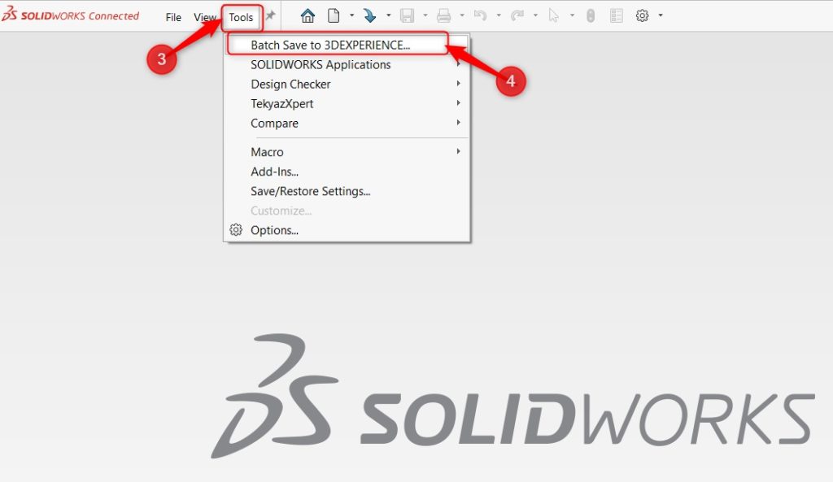This screenshot has width=833, height=482.
Task: Create a new document with the page icon
Action: point(334,16)
